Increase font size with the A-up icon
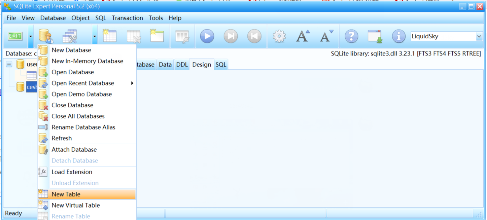The image size is (487, 220). [x=302, y=36]
